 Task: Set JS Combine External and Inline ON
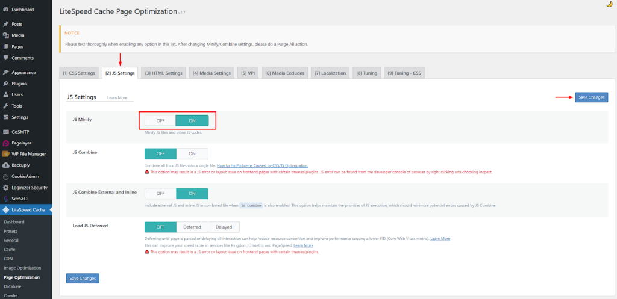click(192, 194)
